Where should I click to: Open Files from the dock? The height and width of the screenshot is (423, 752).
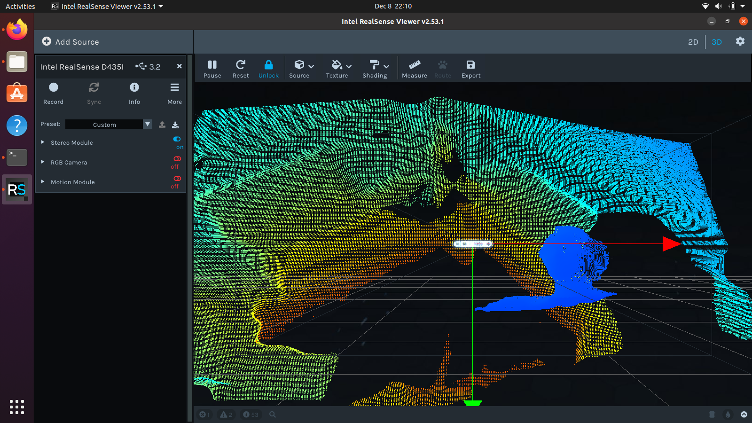click(17, 62)
